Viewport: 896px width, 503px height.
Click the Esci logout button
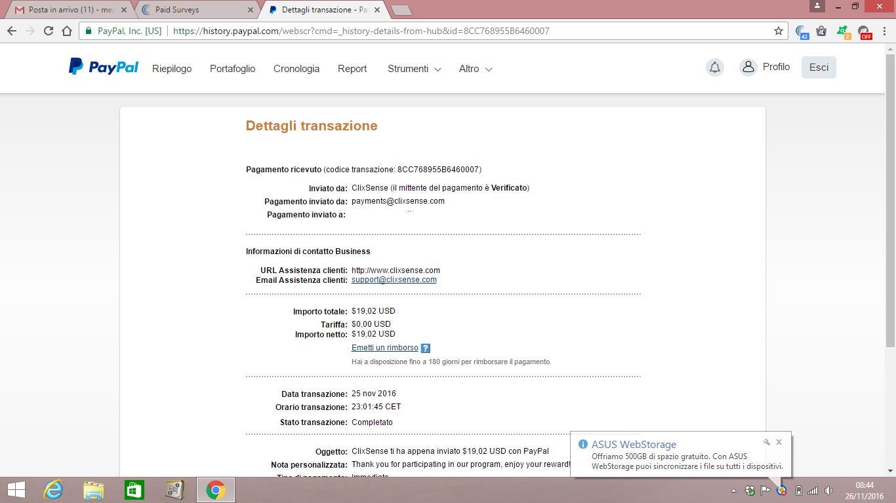tap(819, 67)
